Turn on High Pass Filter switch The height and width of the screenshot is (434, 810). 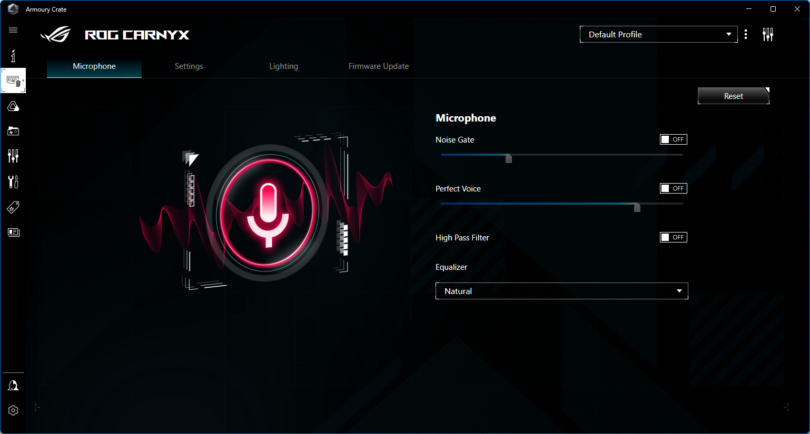(x=674, y=237)
